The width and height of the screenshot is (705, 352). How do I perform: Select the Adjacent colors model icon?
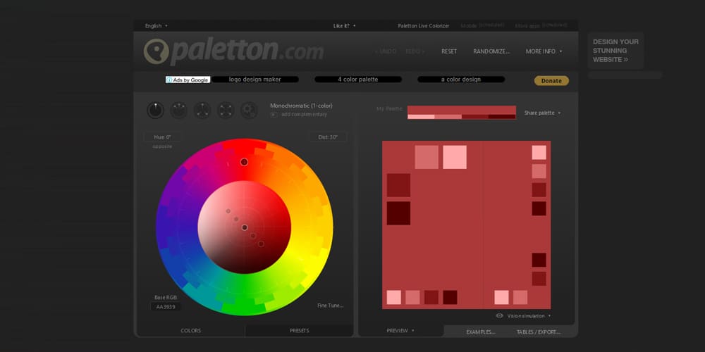(x=179, y=110)
